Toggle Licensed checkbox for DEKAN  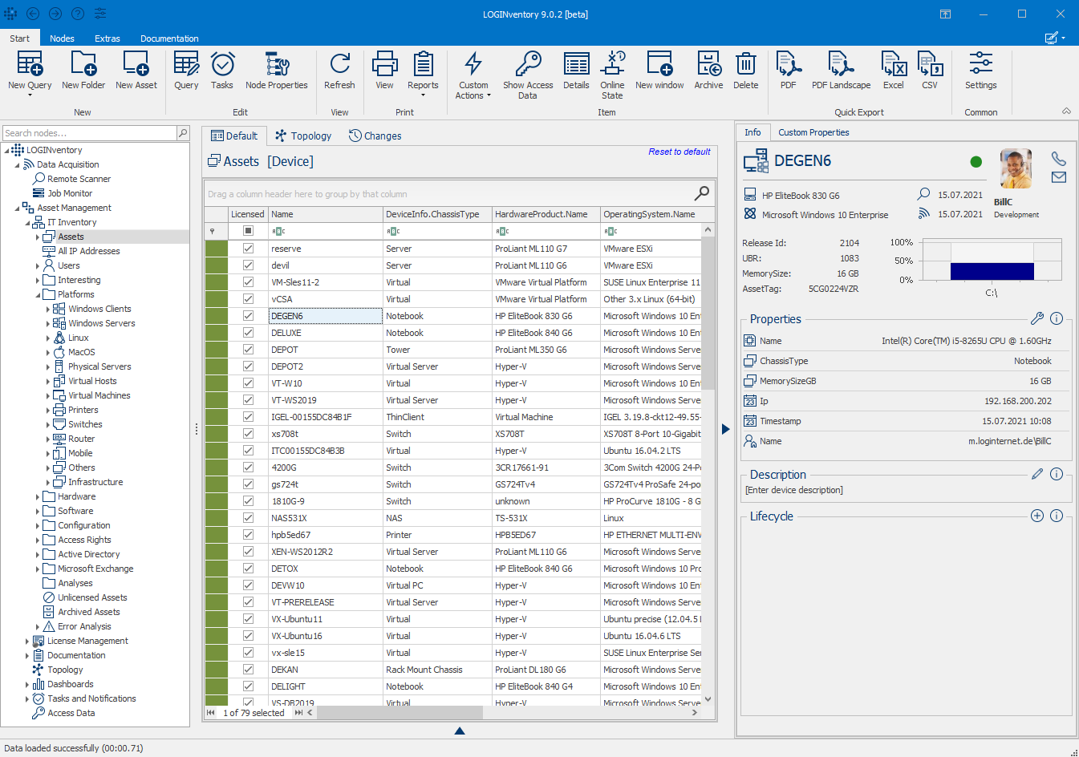[248, 670]
